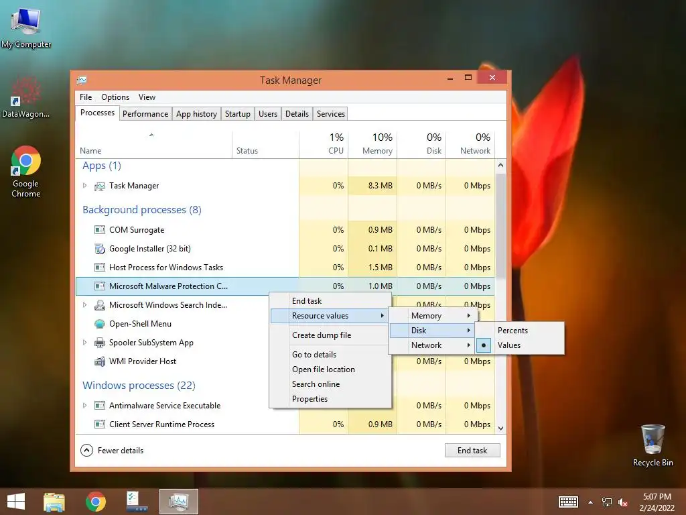The width and height of the screenshot is (686, 515).
Task: Click the Windows Start button
Action: (16, 502)
